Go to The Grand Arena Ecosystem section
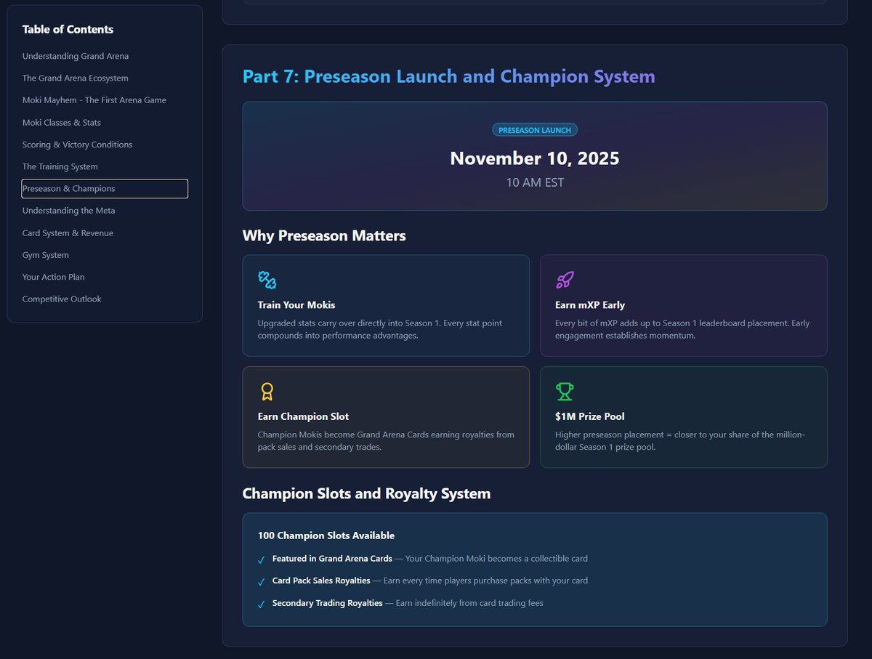 [x=75, y=78]
